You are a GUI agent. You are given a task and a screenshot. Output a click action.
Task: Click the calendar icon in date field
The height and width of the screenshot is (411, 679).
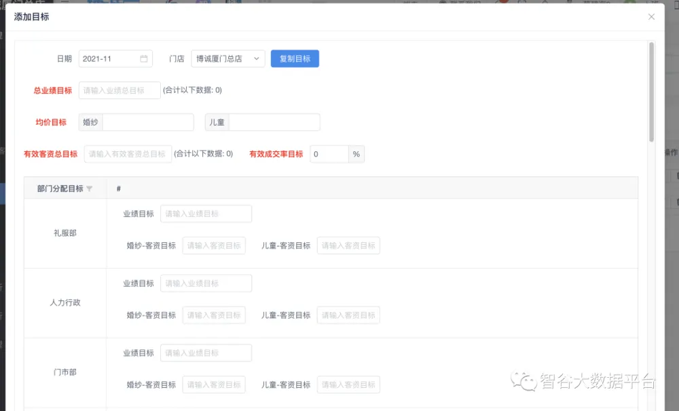pos(144,59)
